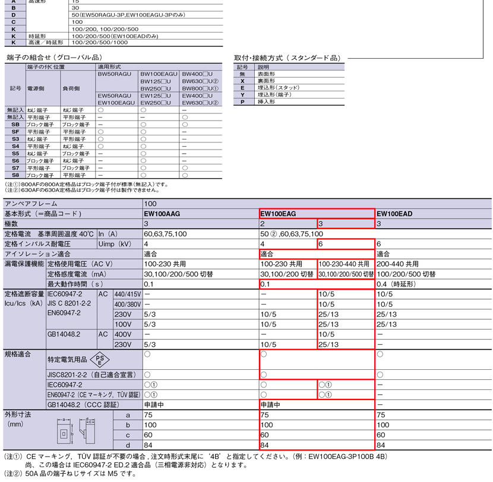Select the 表面形 mounting type row
The image size is (493, 482).
click(289, 74)
